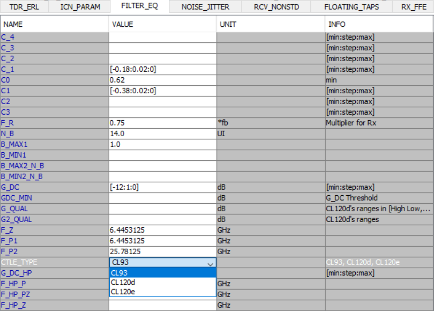Screen dimensions: 434x311
Task: Switch to the NOISE_JITTER tab
Action: click(x=205, y=6)
